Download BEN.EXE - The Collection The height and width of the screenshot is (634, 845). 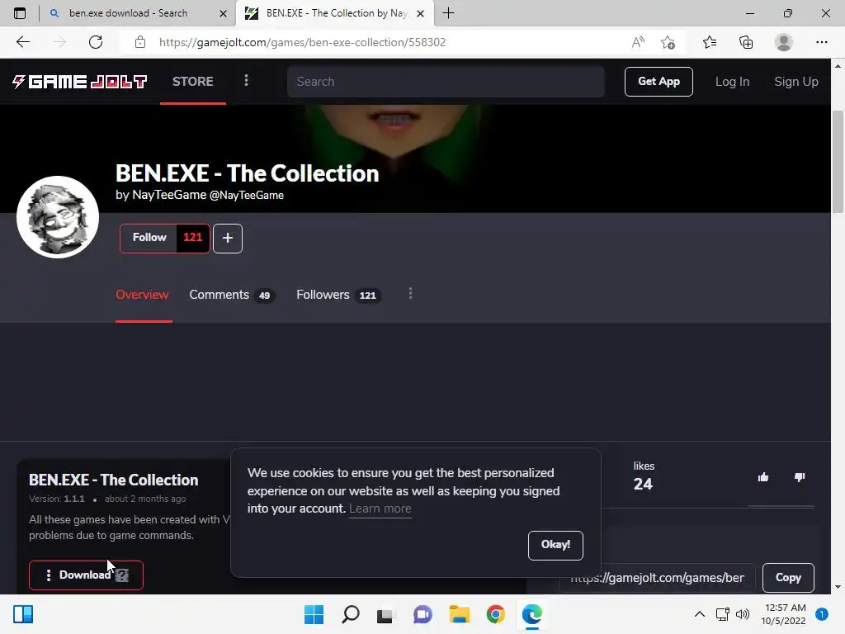click(x=86, y=575)
